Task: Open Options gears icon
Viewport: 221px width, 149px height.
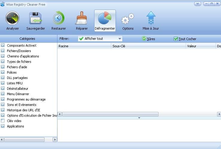Action: pos(128,19)
